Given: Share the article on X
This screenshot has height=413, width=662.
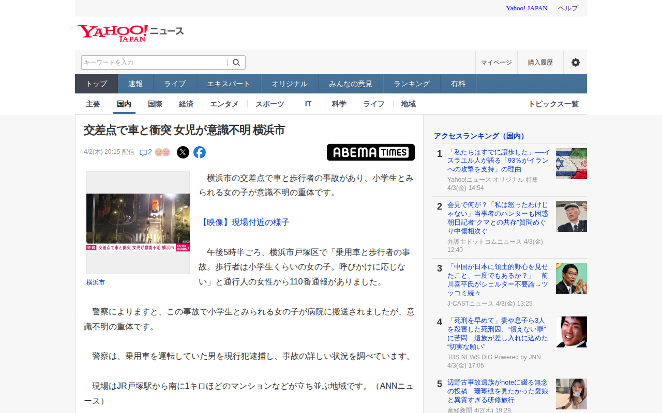Looking at the screenshot, I should click(183, 152).
